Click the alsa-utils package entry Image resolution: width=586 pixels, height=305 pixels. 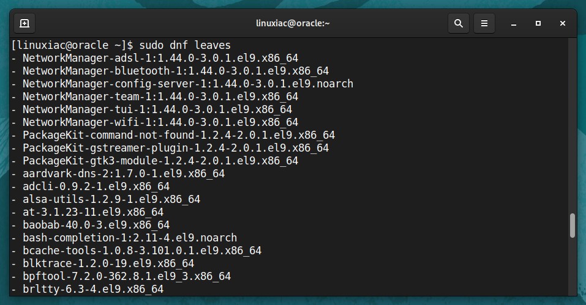click(x=106, y=199)
